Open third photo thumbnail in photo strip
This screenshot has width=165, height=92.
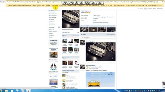pos(102,30)
